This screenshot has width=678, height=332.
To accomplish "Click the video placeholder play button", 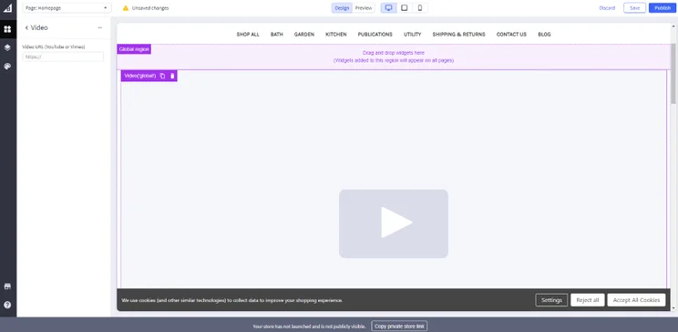I will tap(394, 223).
